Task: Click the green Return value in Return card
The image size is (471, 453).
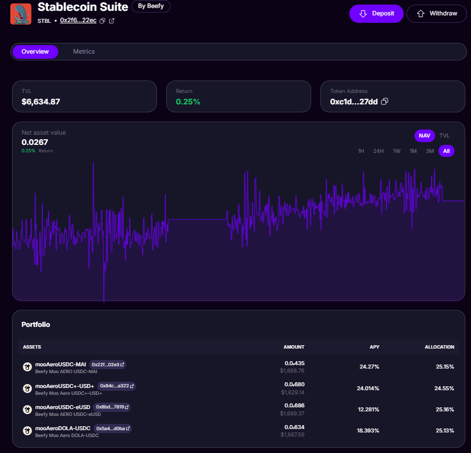Action: coord(188,102)
